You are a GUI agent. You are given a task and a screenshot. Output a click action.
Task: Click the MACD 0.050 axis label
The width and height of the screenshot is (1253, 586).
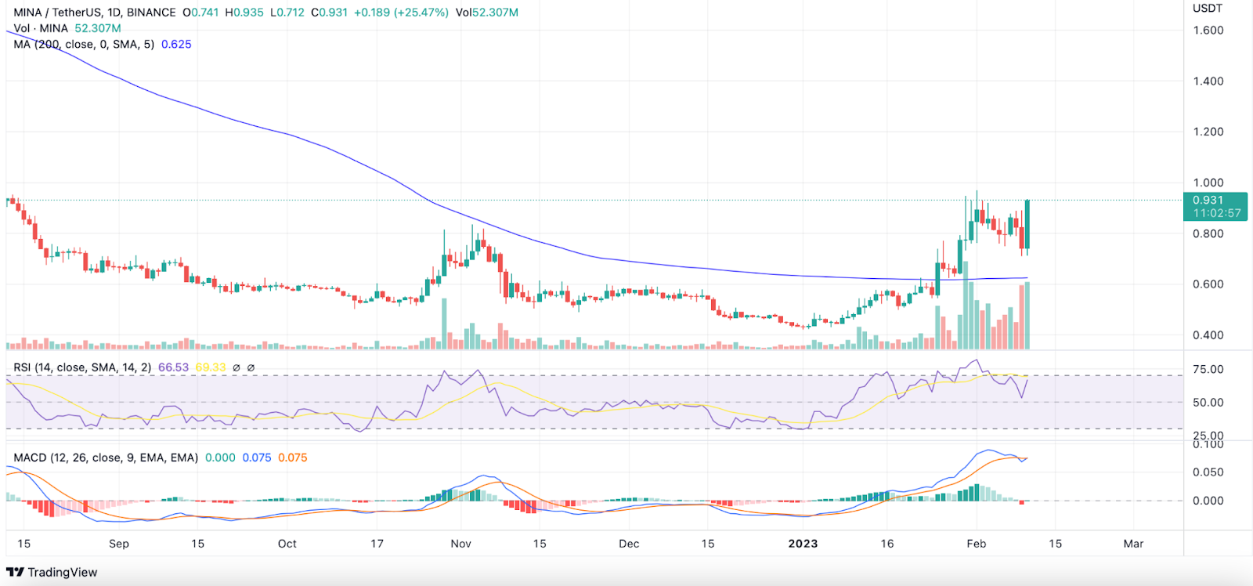click(x=1208, y=472)
